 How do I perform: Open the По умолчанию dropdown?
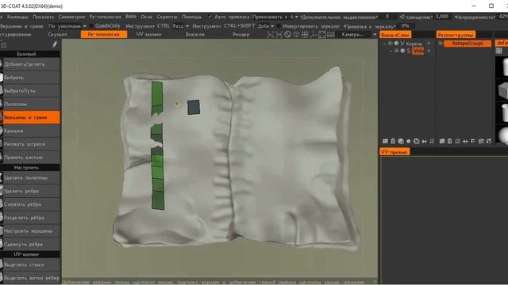pyautogui.click(x=67, y=26)
